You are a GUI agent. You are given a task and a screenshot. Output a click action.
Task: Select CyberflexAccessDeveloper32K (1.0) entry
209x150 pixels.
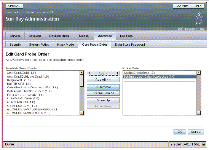coord(43,88)
